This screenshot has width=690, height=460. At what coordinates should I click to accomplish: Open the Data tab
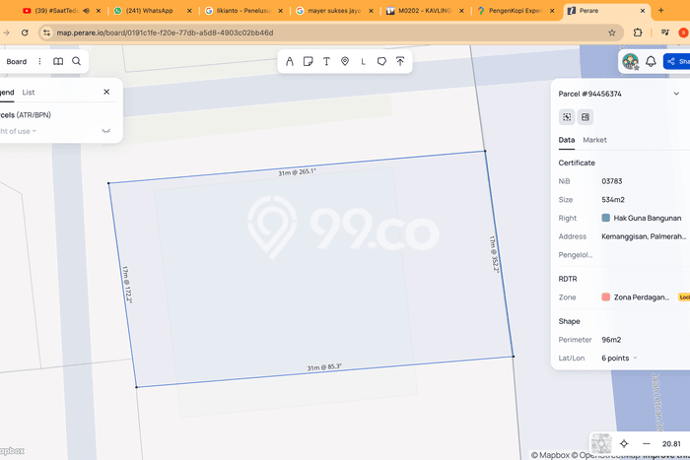pos(567,140)
